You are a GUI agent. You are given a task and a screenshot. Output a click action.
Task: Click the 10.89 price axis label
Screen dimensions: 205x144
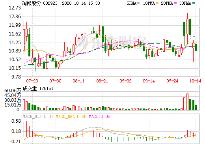[15, 51]
